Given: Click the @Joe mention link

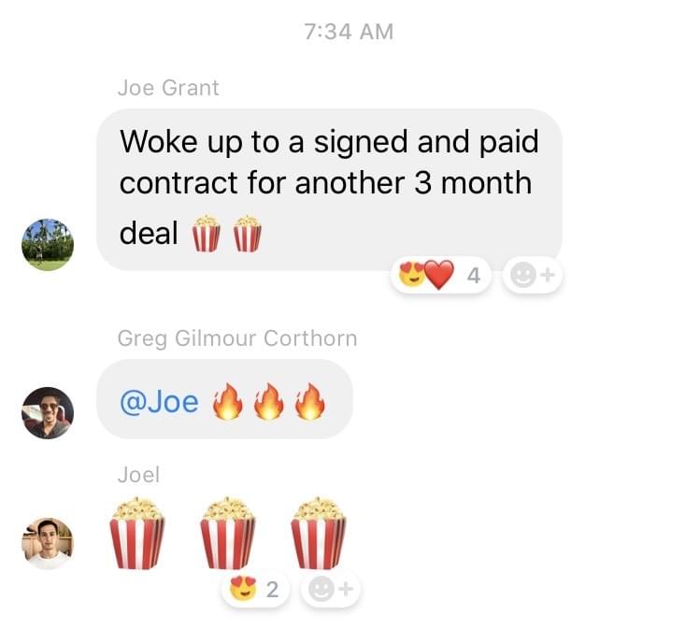Looking at the screenshot, I should pos(159,402).
